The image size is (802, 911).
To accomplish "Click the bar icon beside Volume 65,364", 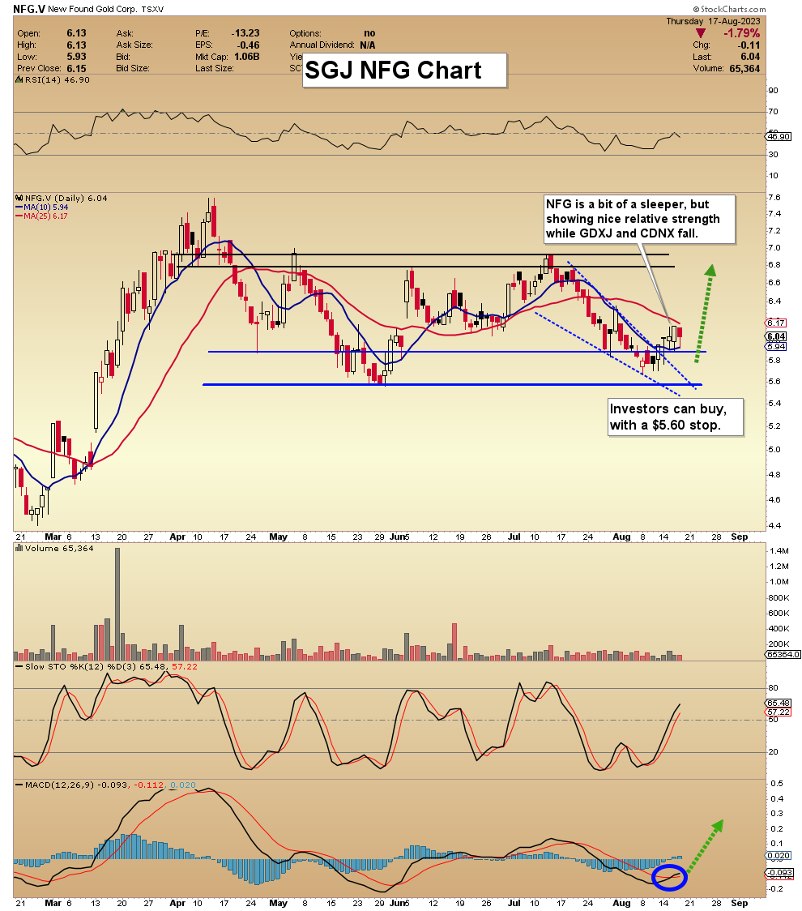I will 19,548.
